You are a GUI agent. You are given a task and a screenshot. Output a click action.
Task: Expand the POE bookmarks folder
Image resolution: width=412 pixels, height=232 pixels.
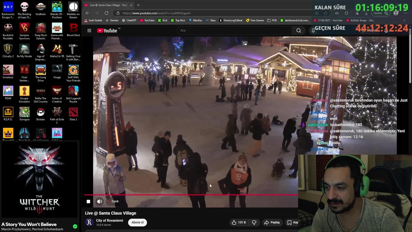pos(272,20)
